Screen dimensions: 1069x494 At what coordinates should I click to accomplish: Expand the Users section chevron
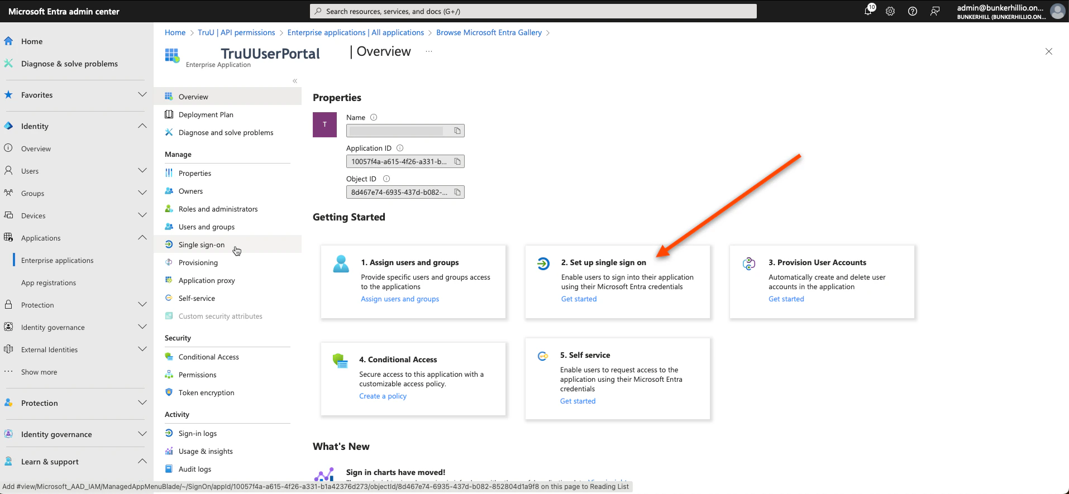coord(142,171)
